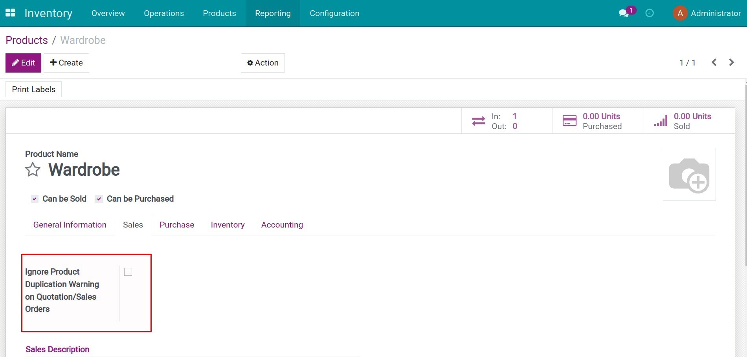Open In/Out transfers arrows stat
Image resolution: width=747 pixels, height=357 pixels.
click(479, 121)
